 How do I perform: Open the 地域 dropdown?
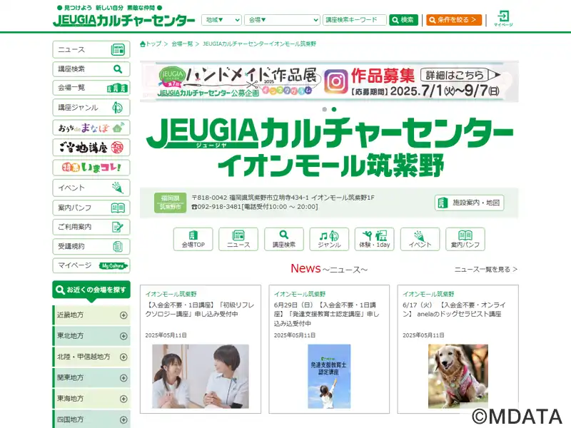point(221,20)
